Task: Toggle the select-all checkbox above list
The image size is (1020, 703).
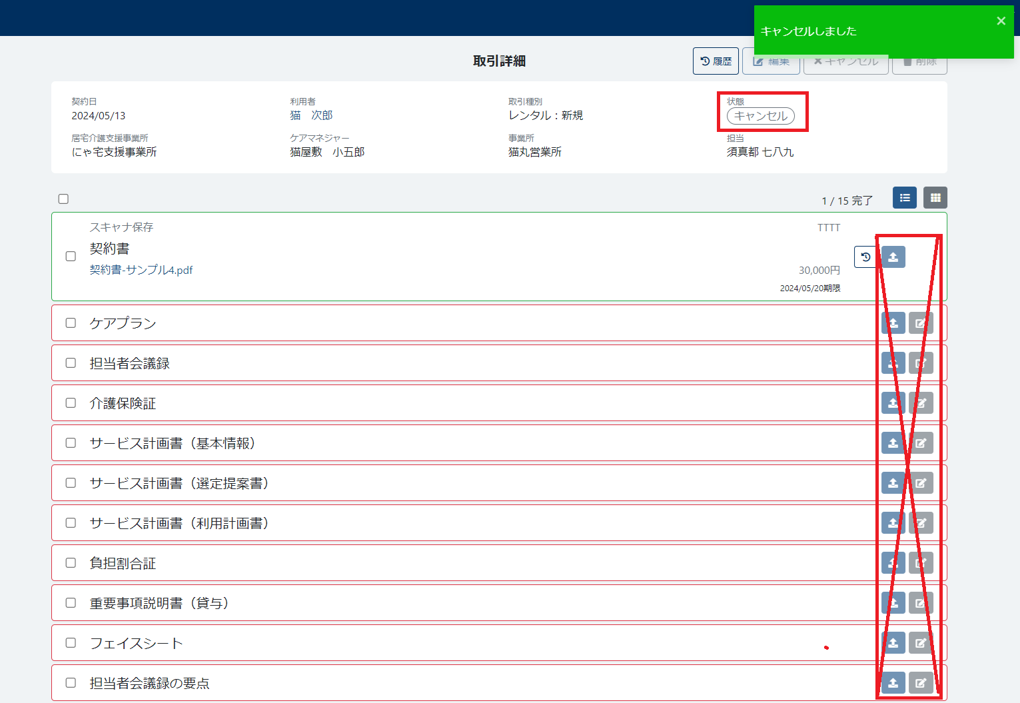Action: 63,199
